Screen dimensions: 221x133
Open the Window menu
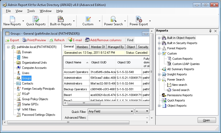tap(45, 11)
